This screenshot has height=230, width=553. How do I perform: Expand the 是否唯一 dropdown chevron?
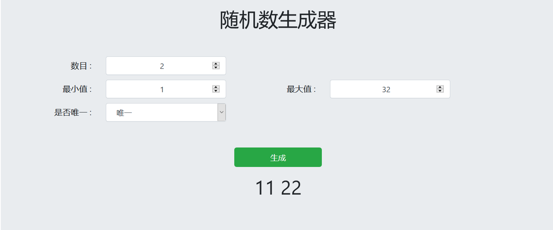pyautogui.click(x=221, y=112)
